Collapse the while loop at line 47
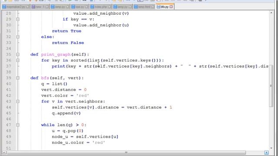278x156 pixels. click(x=18, y=125)
